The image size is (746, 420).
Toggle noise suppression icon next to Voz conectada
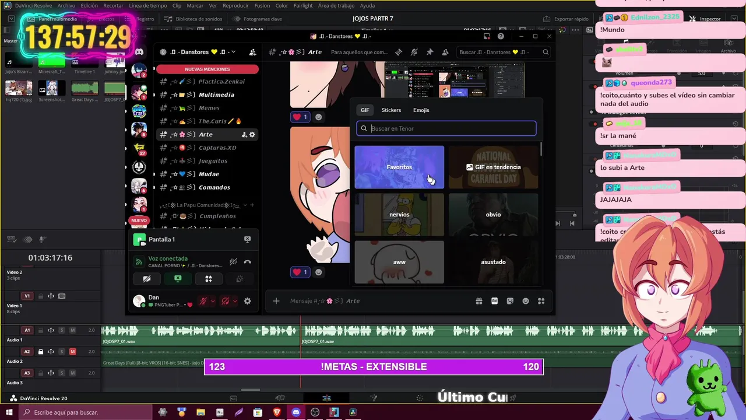(x=233, y=262)
